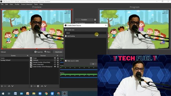Open Properties for the Webcam source
This screenshot has height=96, width=171.
[38, 52]
